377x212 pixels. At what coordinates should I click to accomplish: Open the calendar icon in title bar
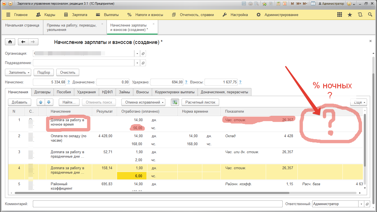pyautogui.click(x=284, y=4)
